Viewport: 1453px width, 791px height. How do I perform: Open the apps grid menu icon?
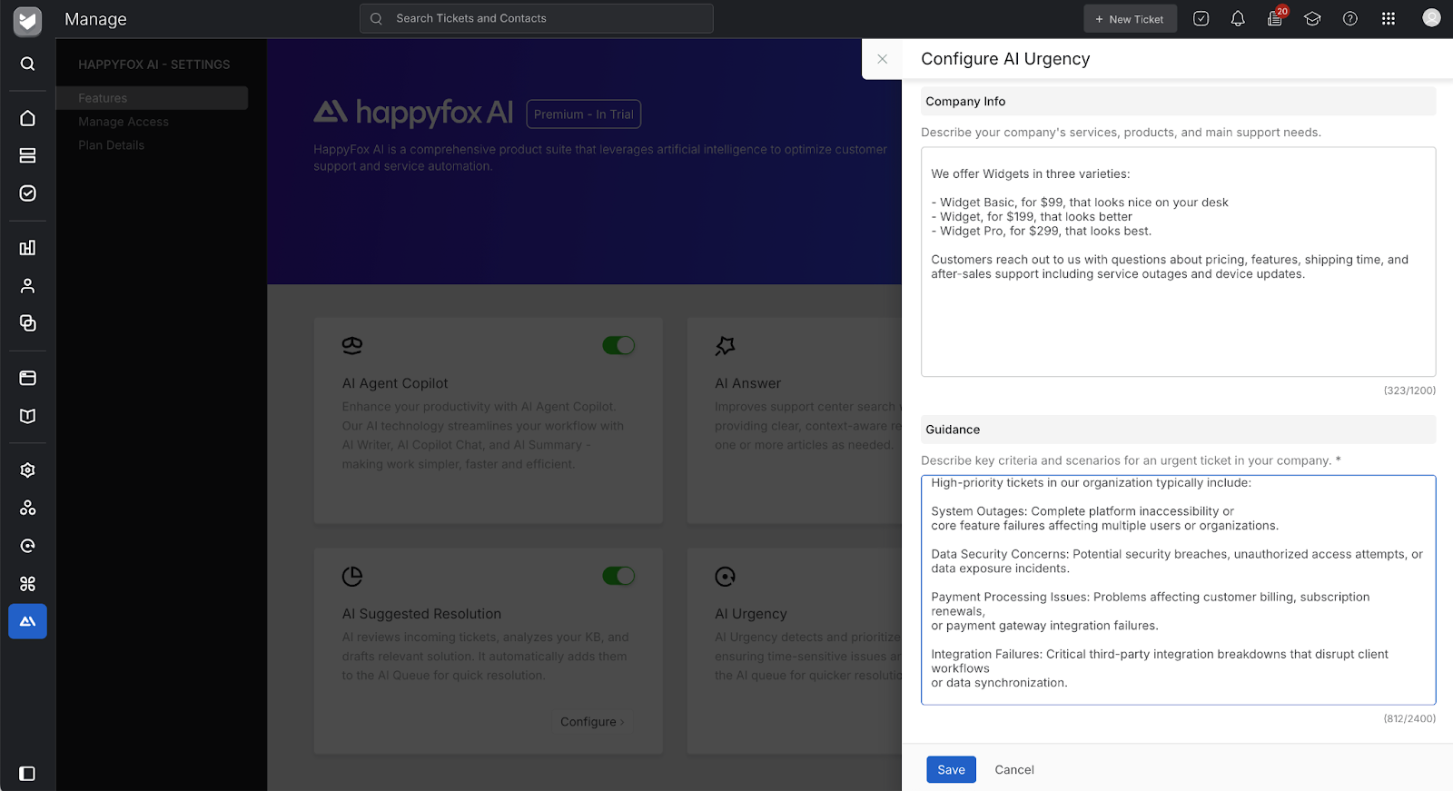point(1388,19)
